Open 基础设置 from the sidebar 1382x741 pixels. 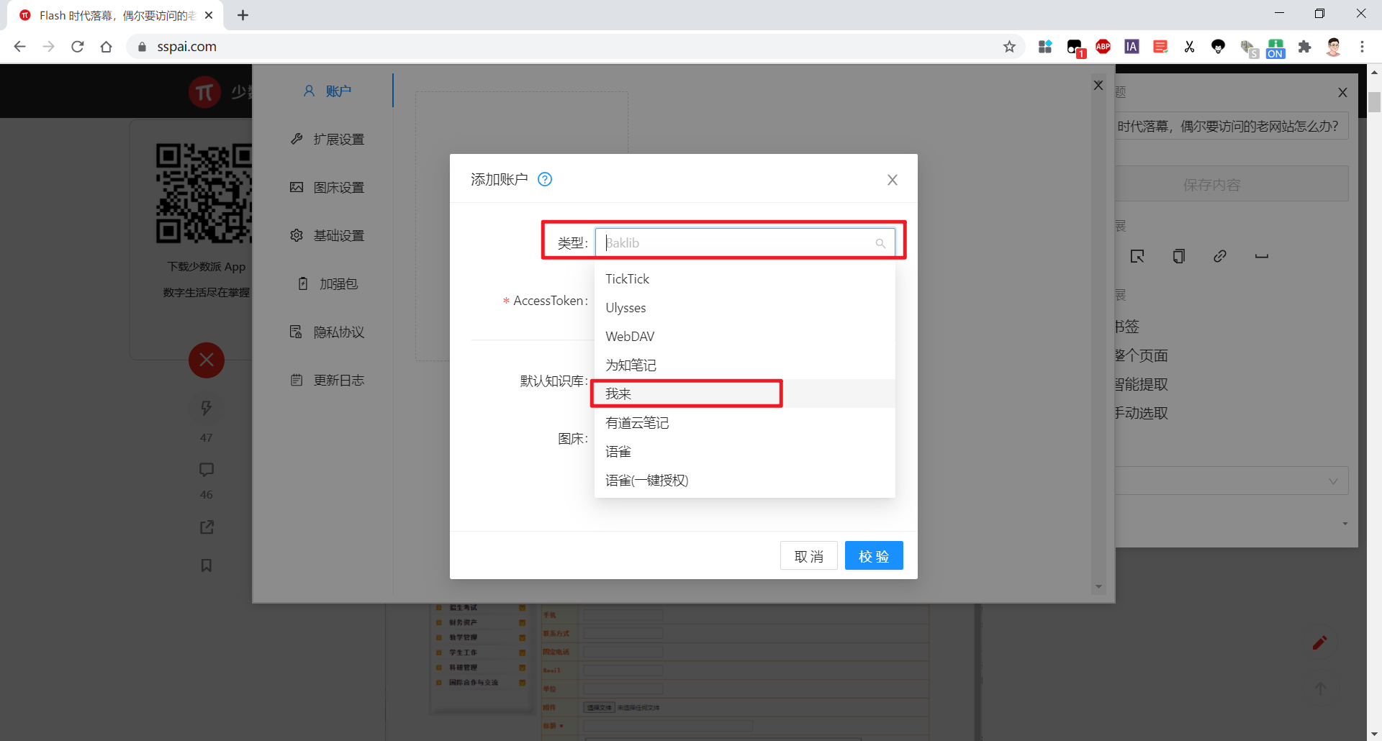pyautogui.click(x=338, y=235)
